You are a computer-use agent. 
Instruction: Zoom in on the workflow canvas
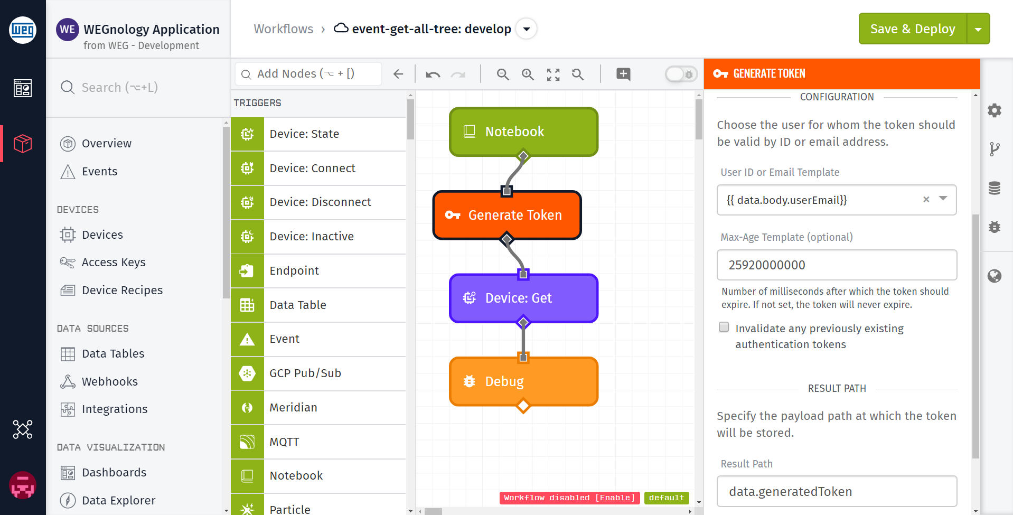tap(528, 74)
